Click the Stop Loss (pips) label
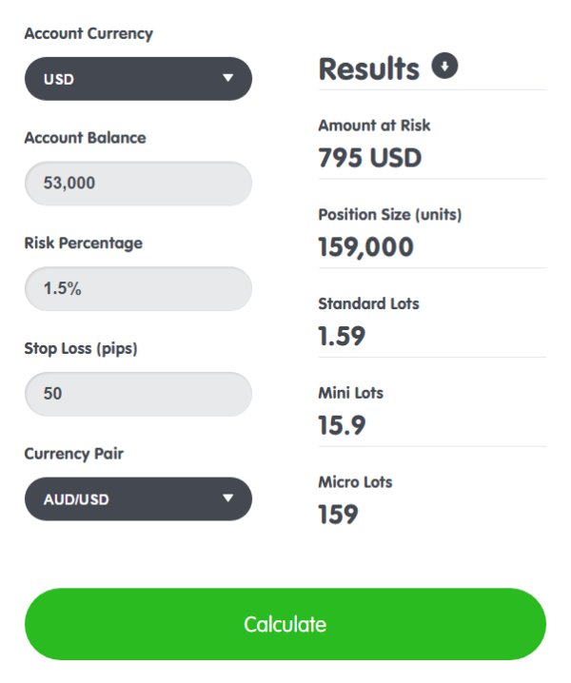The image size is (571, 683). click(81, 349)
